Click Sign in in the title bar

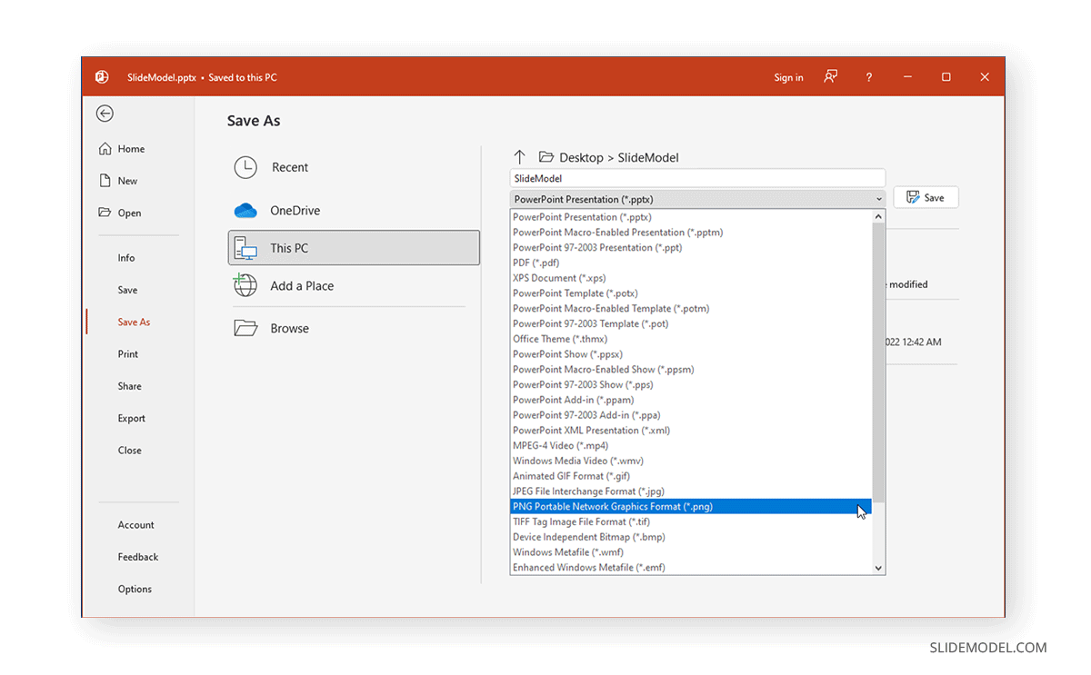coord(788,77)
